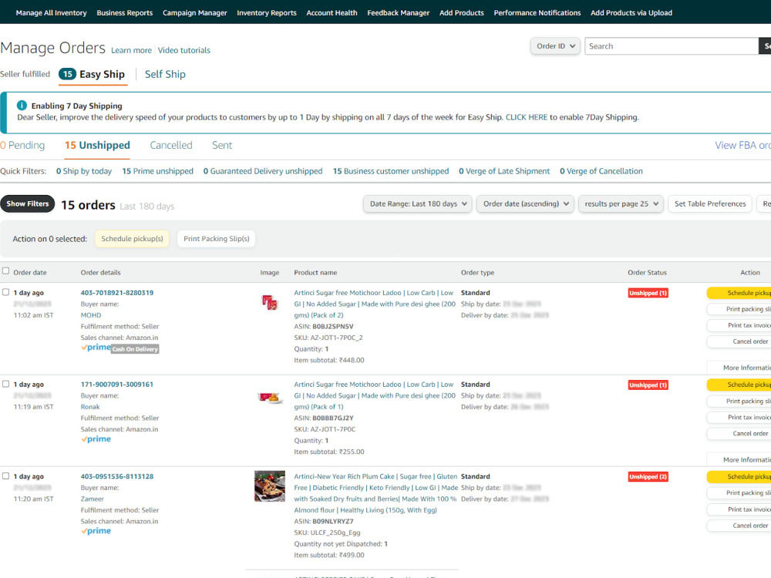Open the Video tutorials link

pyautogui.click(x=184, y=50)
